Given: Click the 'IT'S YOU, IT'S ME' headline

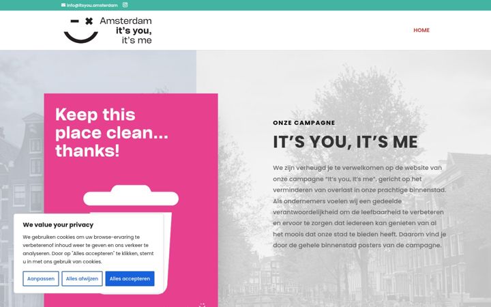Looking at the screenshot, I should 345,142.
